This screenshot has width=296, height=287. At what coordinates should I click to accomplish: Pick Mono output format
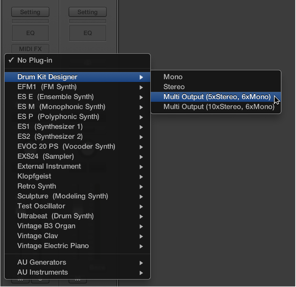[216, 77]
